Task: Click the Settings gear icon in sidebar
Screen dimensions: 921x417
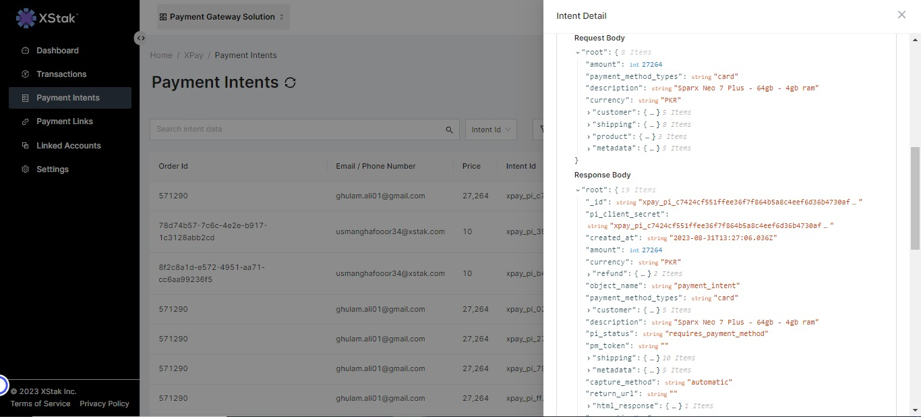Action: tap(26, 169)
